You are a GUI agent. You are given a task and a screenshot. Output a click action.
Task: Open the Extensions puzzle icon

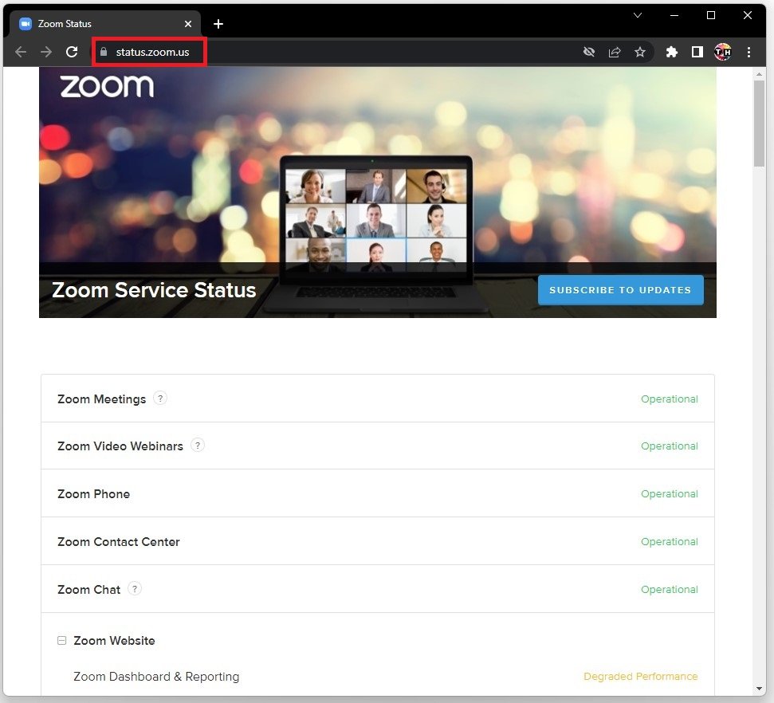671,52
